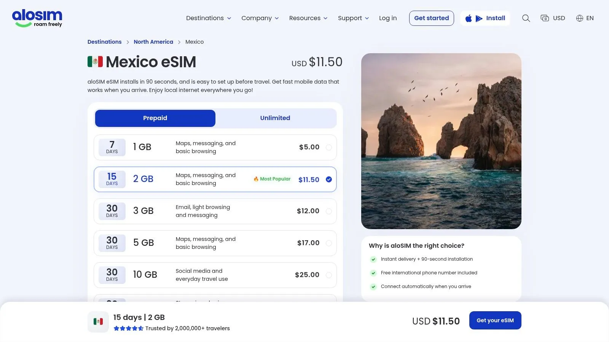Click the wallet currency icon beside USD
609x342 pixels.
coord(545,18)
